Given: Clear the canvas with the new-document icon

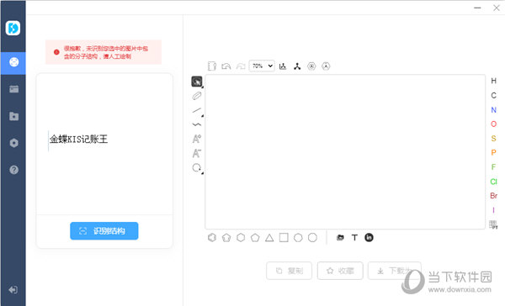Looking at the screenshot, I should tap(212, 66).
